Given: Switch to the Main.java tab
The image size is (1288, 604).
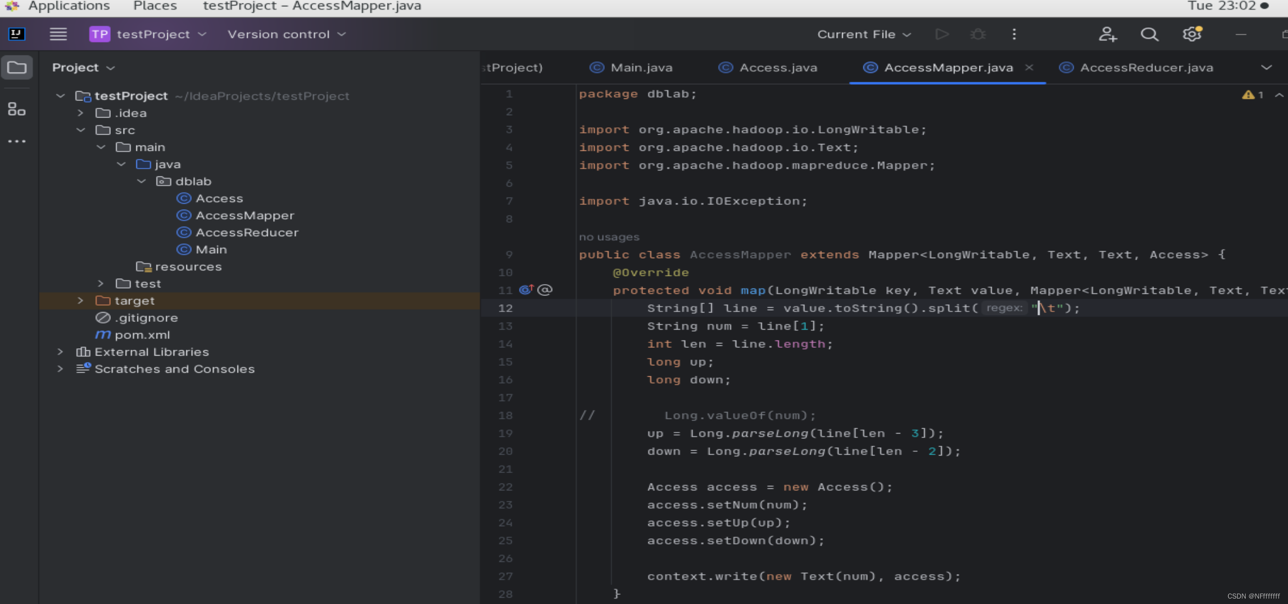Looking at the screenshot, I should [631, 68].
